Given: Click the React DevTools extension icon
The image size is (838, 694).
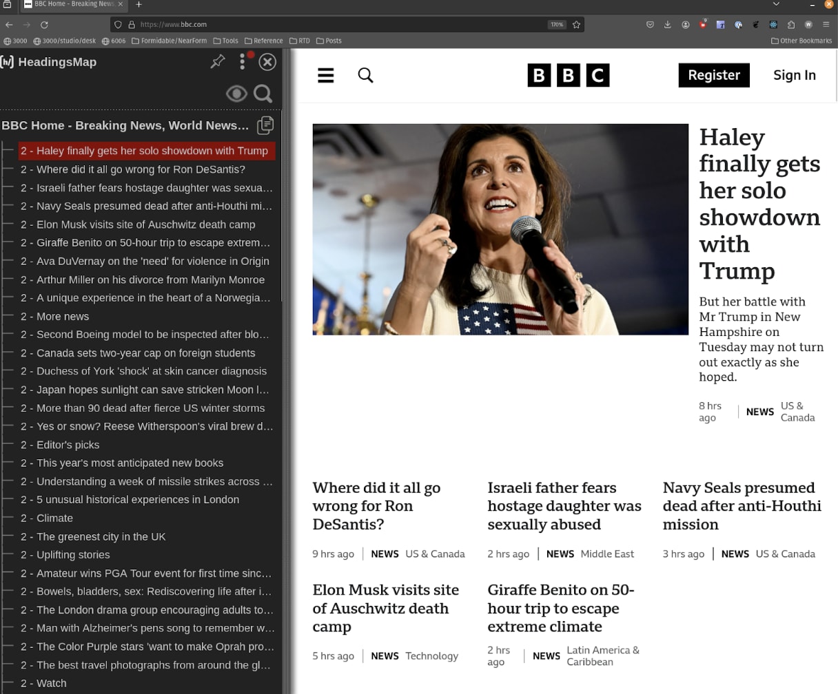Looking at the screenshot, I should (x=773, y=25).
